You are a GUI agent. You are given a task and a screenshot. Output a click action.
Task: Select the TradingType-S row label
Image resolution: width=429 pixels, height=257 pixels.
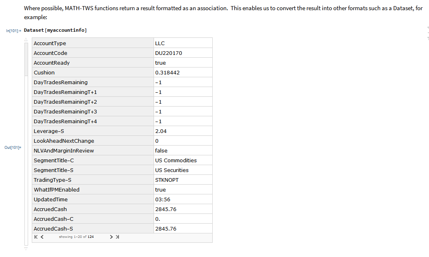pyautogui.click(x=53, y=180)
